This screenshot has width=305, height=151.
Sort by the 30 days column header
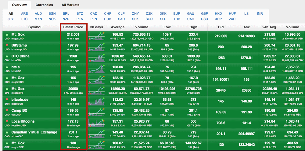click(x=97, y=27)
